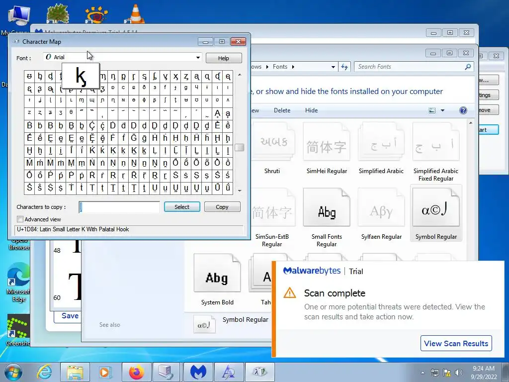
Task: Switch to the font viewer taskbar icon
Action: (229, 372)
